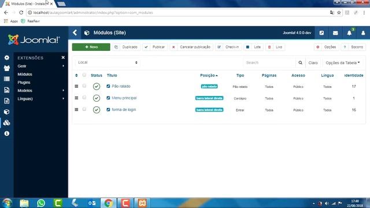Click the Check-in toolbar button
Screen dimensions: 370x208
point(228,47)
